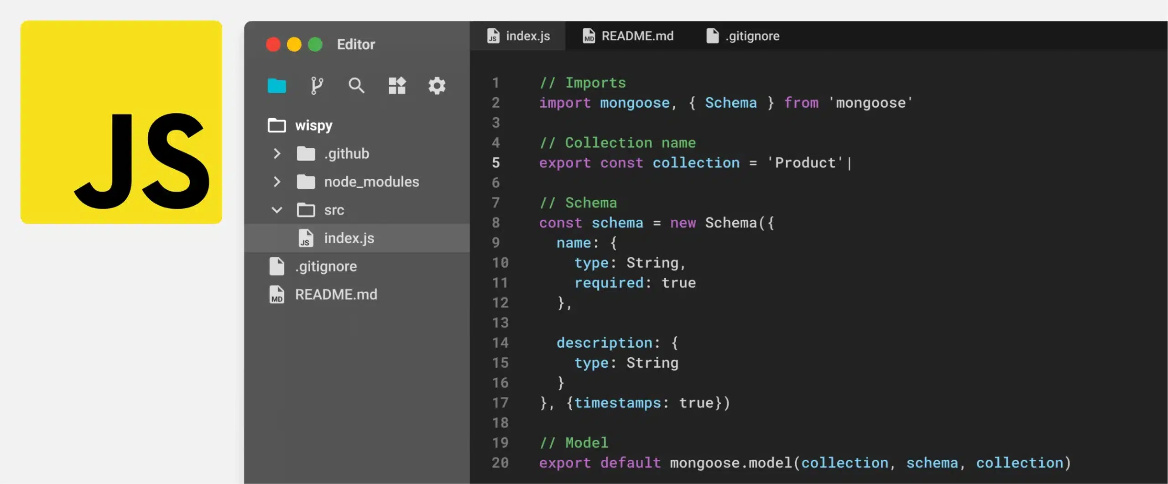This screenshot has width=1168, height=484.
Task: Click the JS file icon beside index.js in sidebar
Action: pyautogui.click(x=306, y=238)
